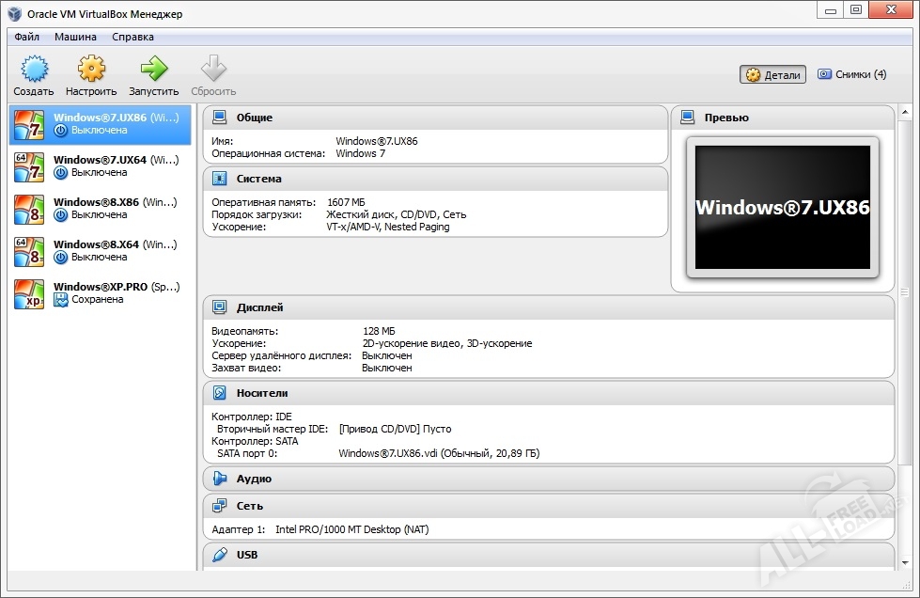The width and height of the screenshot is (920, 598).
Task: Click the Аудио speaker section icon
Action: pyautogui.click(x=220, y=479)
